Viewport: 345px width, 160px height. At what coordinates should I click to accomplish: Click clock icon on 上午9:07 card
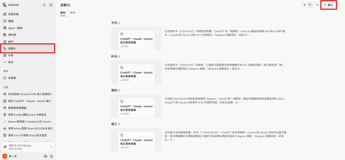coord(122,135)
